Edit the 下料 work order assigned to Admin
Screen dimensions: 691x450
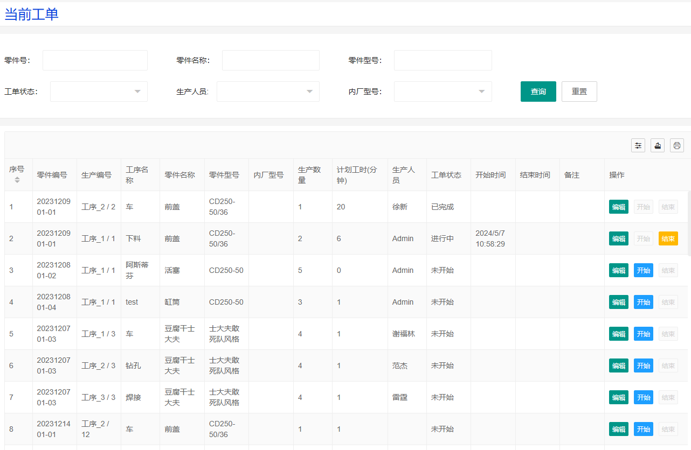point(618,238)
